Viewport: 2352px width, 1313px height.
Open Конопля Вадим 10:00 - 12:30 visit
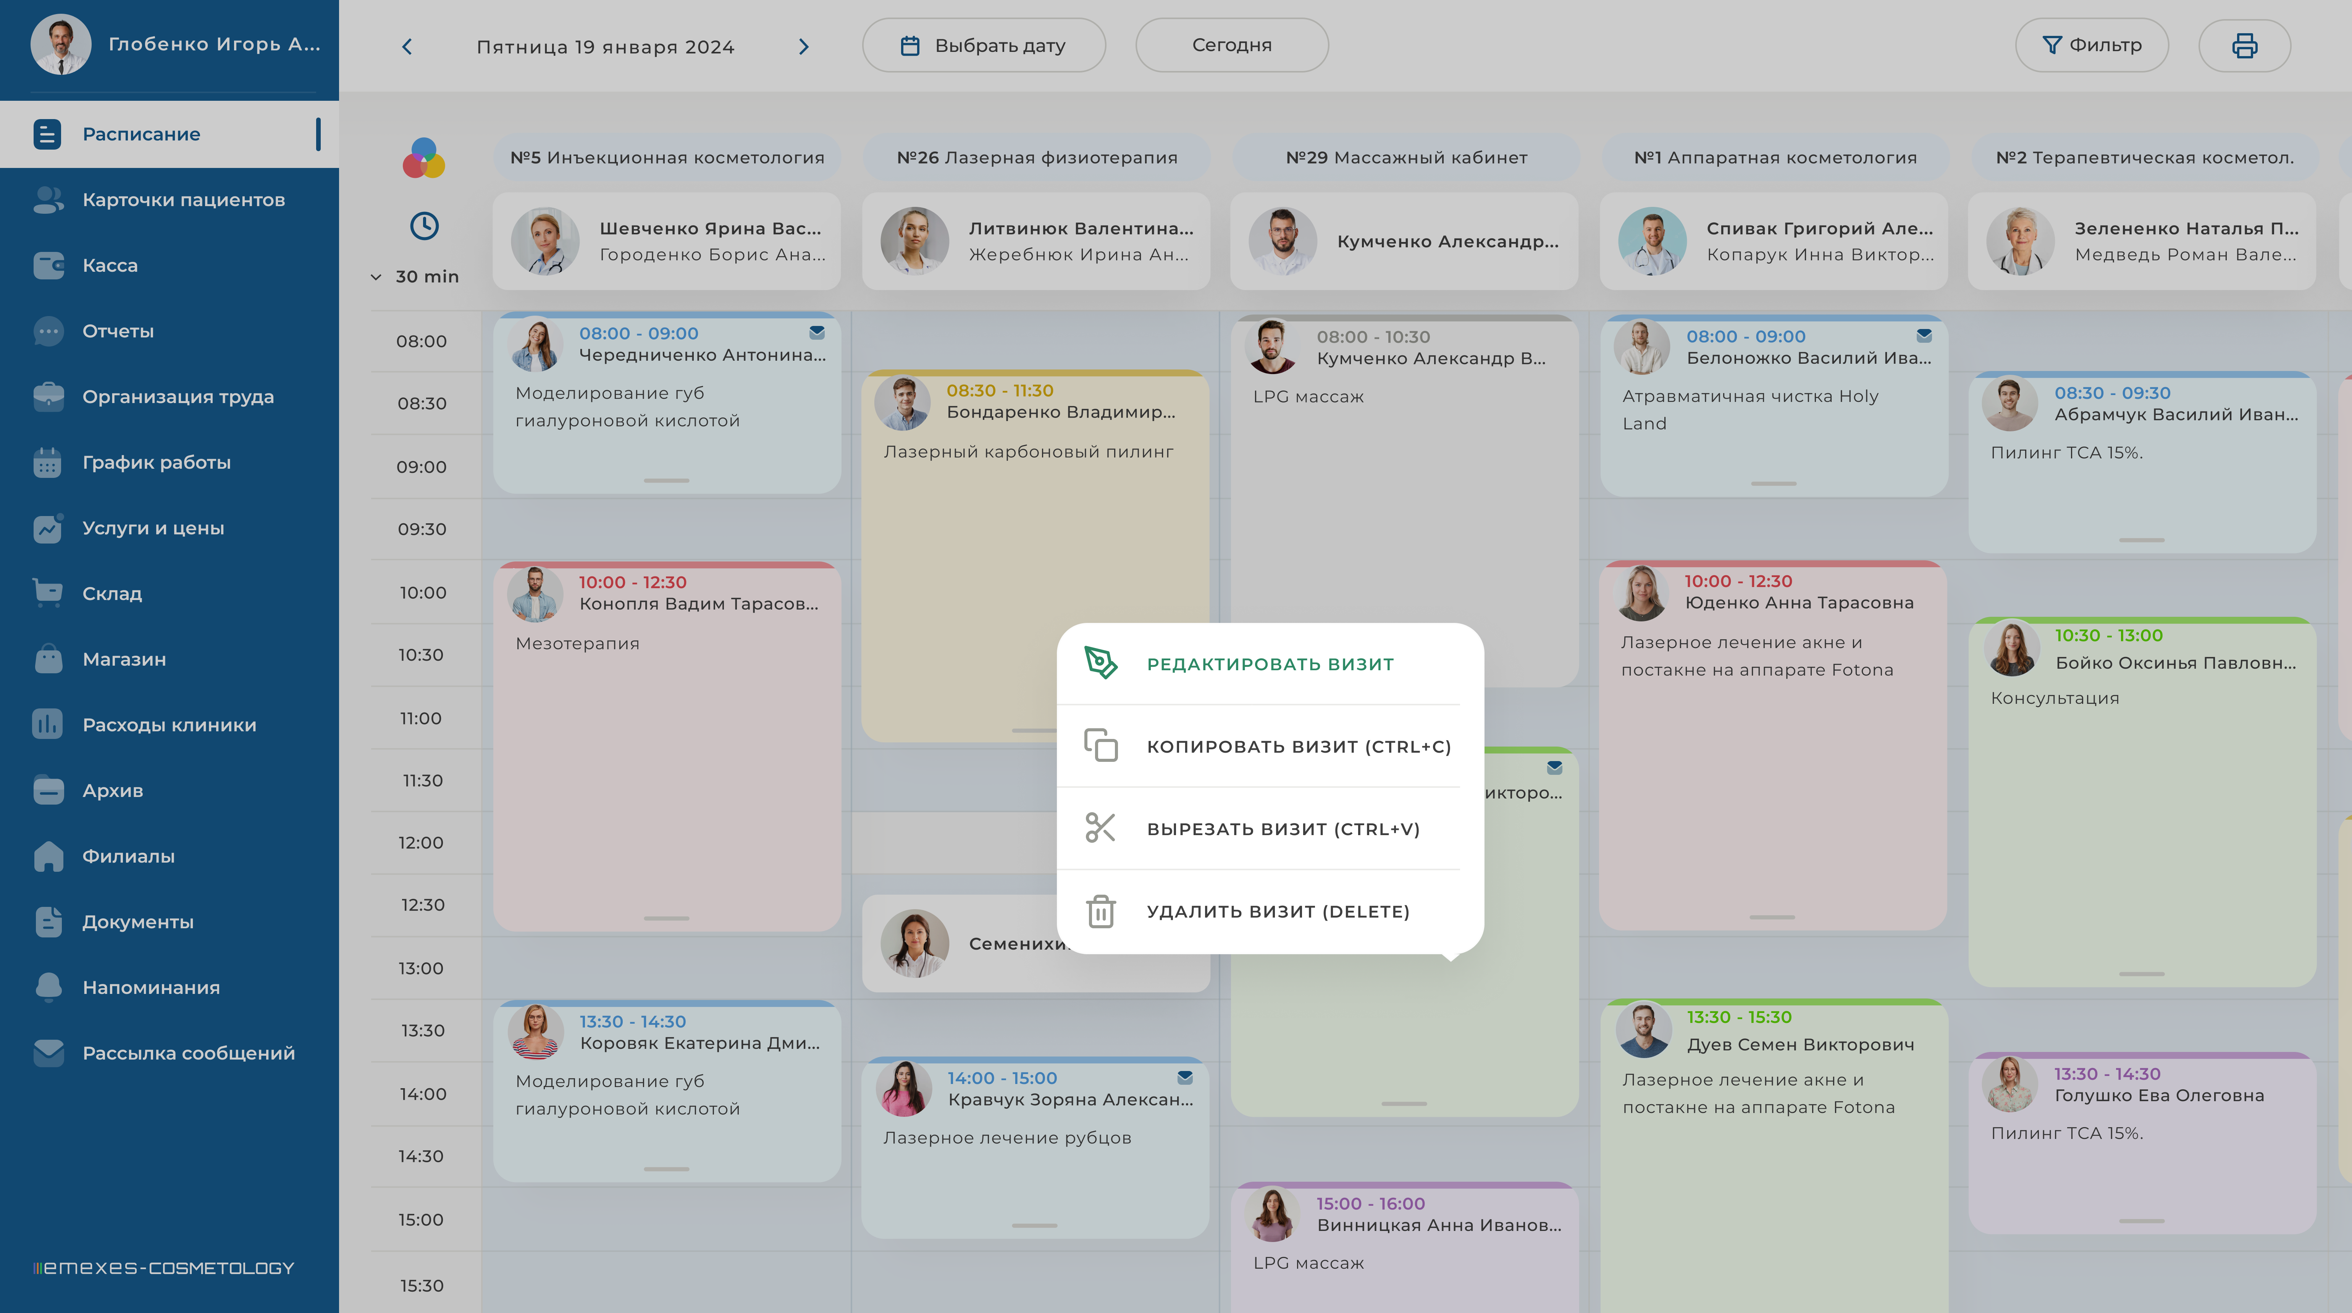[x=667, y=746]
